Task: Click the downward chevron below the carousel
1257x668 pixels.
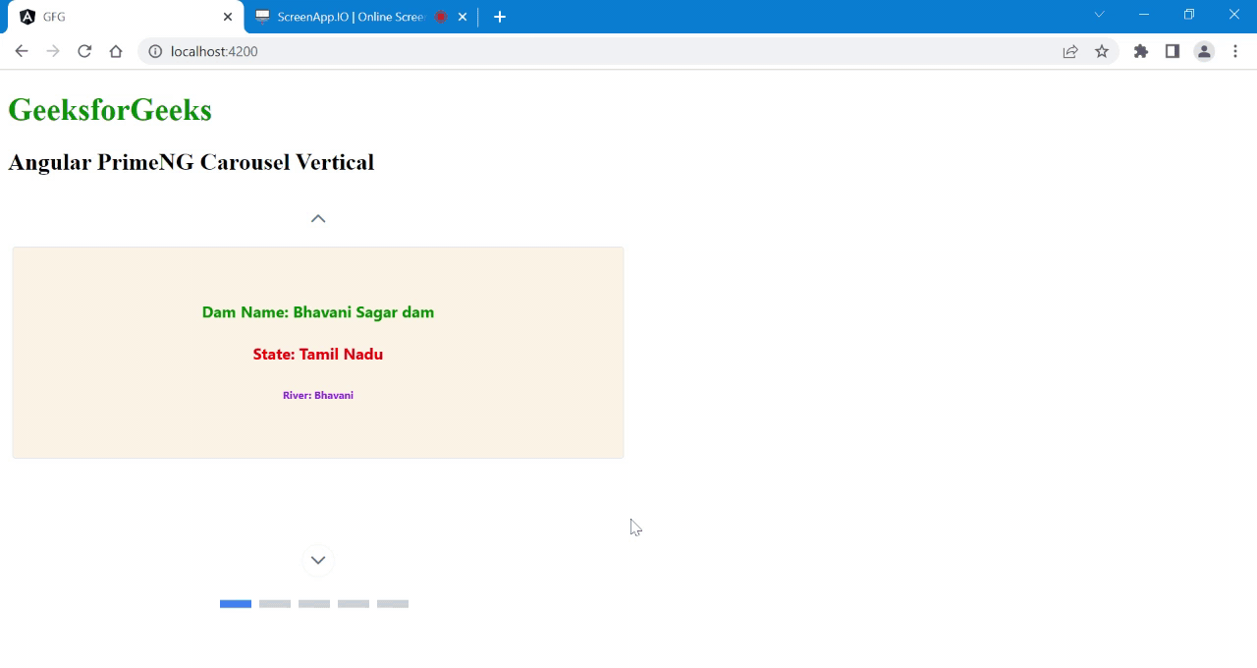Action: click(x=317, y=560)
